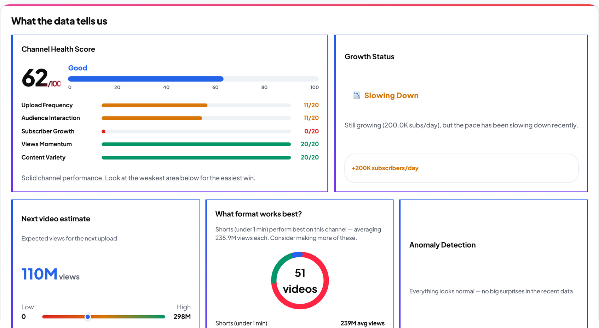The image size is (599, 328).
Task: Click the blue marker on views estimate slider
Action: pyautogui.click(x=88, y=317)
